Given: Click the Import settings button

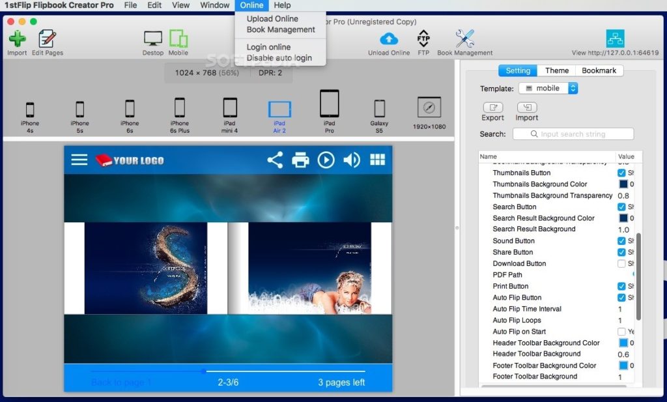Looking at the screenshot, I should click(526, 108).
